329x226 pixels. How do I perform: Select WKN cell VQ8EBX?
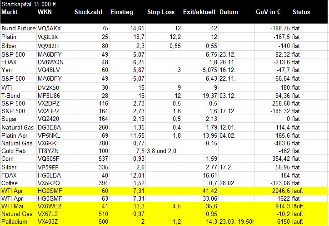click(x=49, y=36)
